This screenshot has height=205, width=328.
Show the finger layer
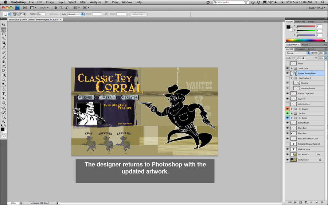pyautogui.click(x=288, y=63)
